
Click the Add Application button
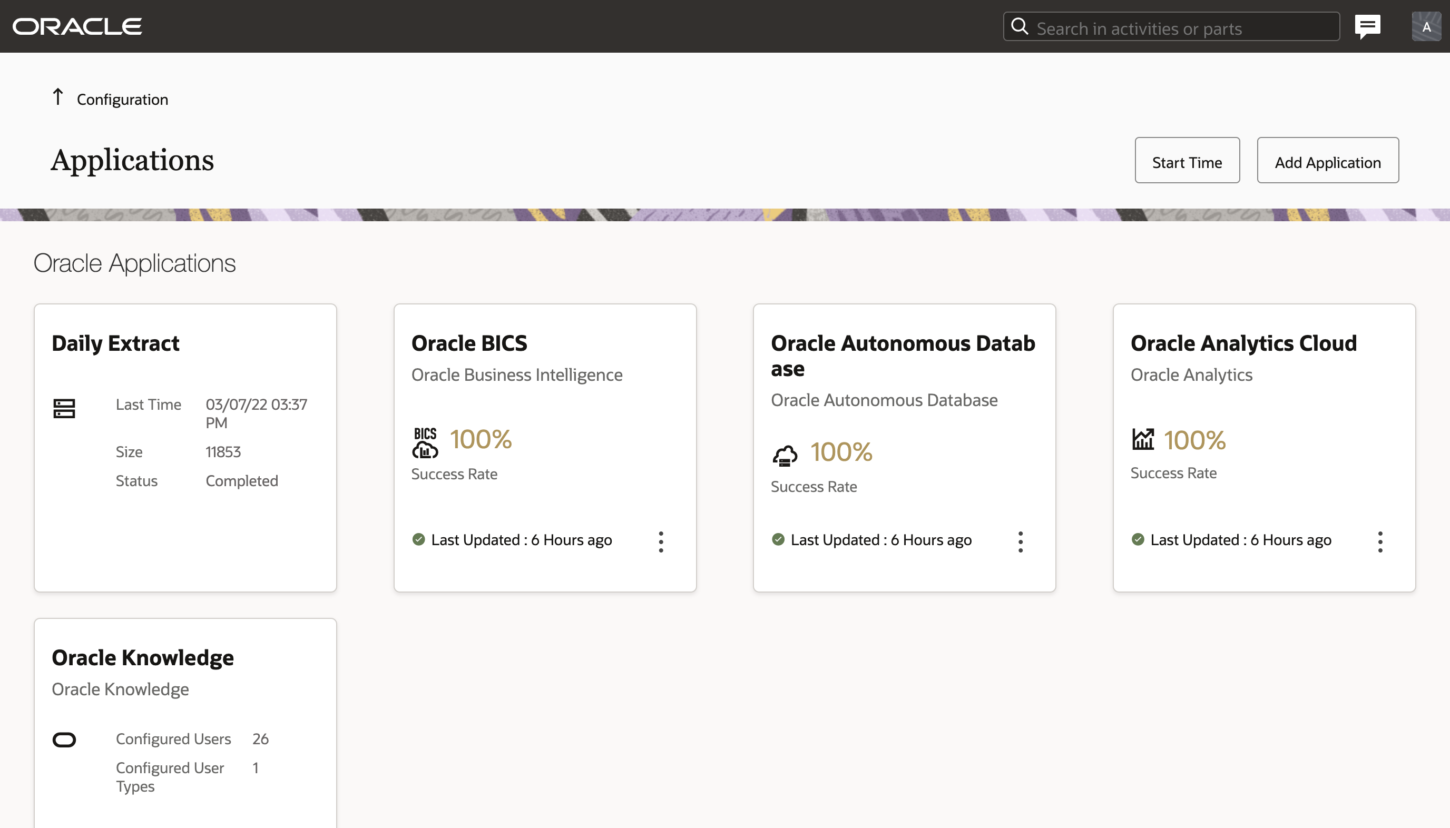(1327, 160)
